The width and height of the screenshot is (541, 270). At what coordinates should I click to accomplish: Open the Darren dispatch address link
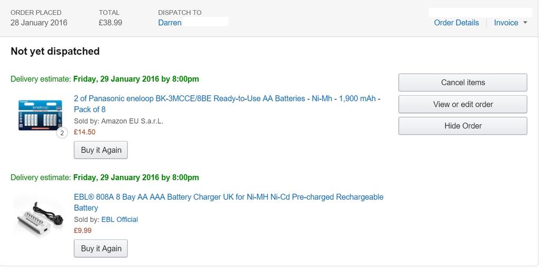pos(170,23)
